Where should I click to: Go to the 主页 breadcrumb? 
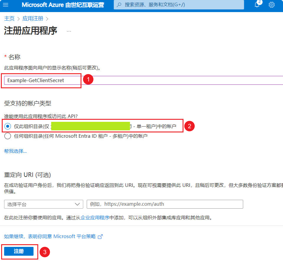9,19
